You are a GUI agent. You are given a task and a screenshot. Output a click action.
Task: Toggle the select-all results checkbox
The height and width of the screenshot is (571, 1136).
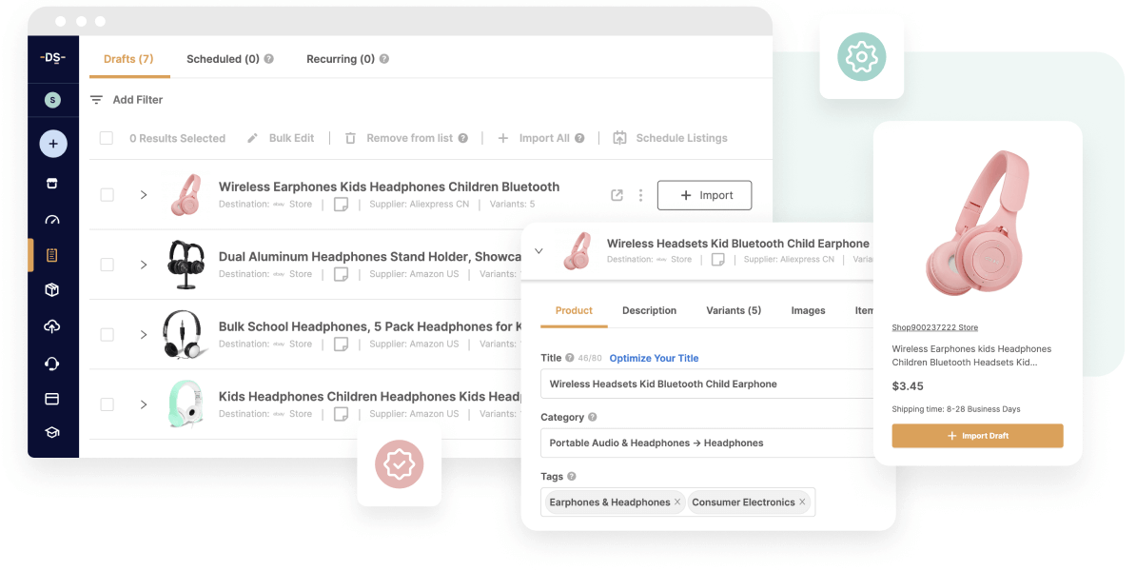(x=107, y=138)
